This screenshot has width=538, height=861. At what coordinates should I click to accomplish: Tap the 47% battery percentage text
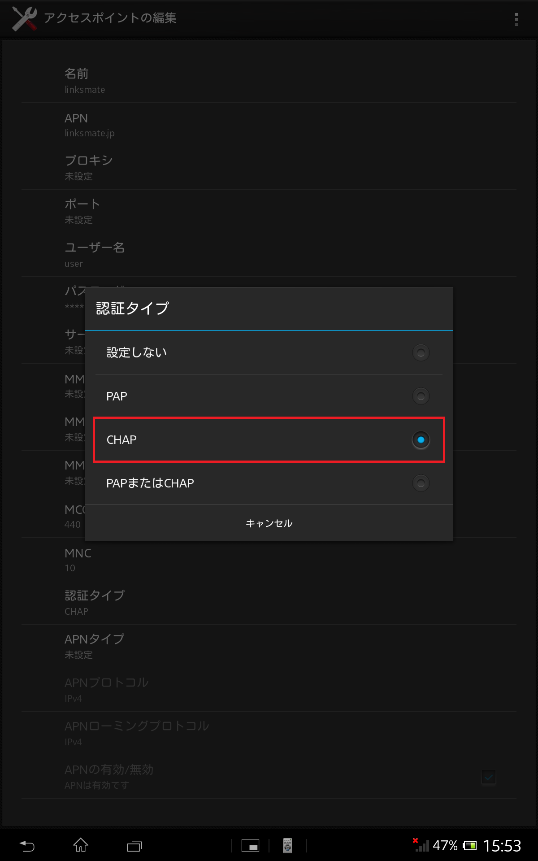(445, 846)
